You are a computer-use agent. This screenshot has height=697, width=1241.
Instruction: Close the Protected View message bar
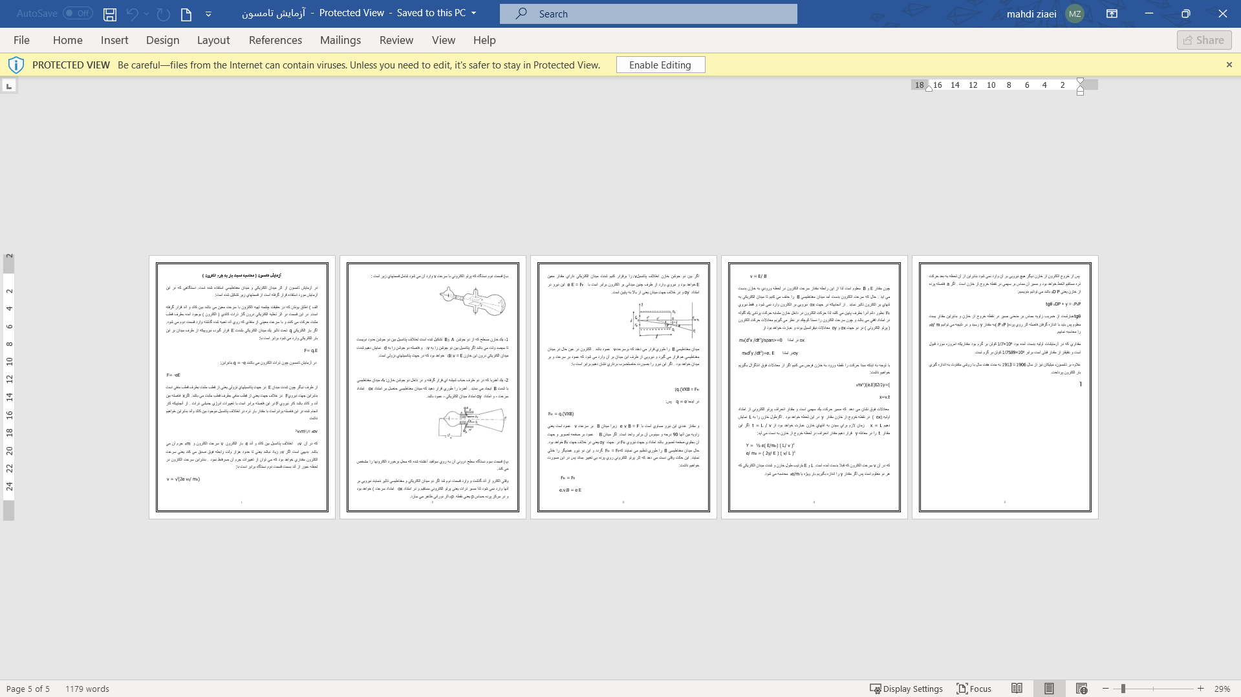pos(1229,65)
